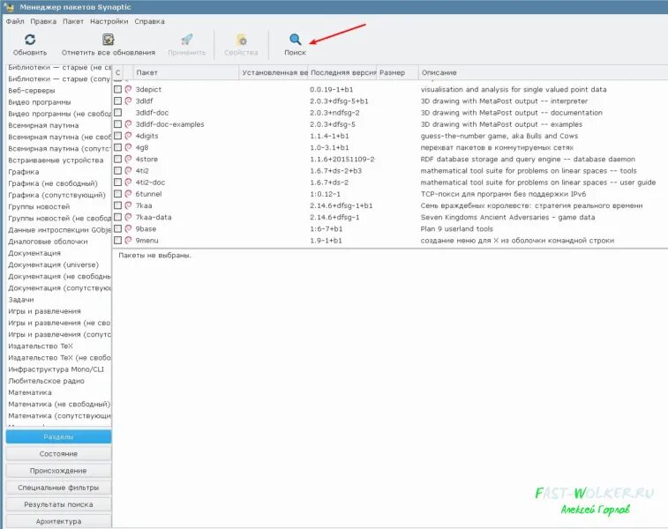This screenshot has height=529, width=668.
Task: Click the status column header С
Action: click(x=118, y=73)
